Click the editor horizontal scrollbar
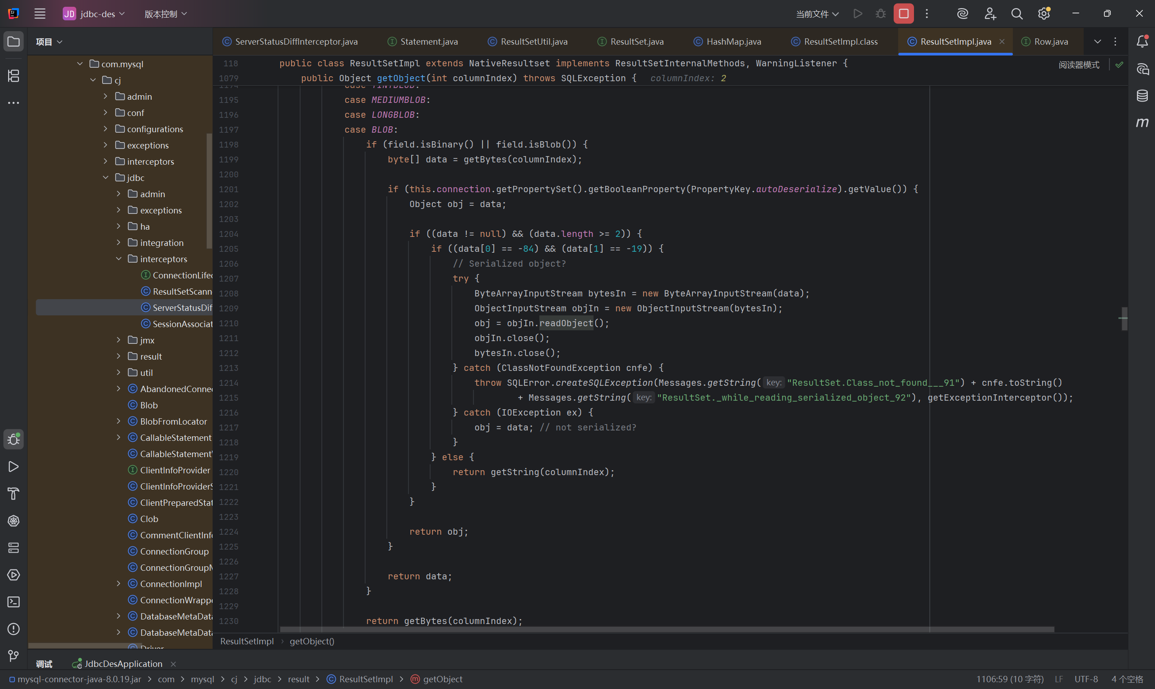 (667, 629)
